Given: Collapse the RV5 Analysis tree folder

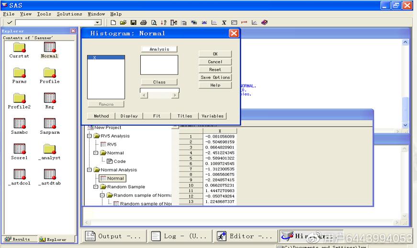Looking at the screenshot, I should click(90, 136).
